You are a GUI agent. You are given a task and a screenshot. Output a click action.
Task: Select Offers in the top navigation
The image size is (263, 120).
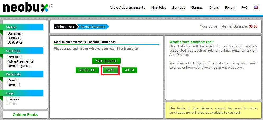[x=214, y=8]
